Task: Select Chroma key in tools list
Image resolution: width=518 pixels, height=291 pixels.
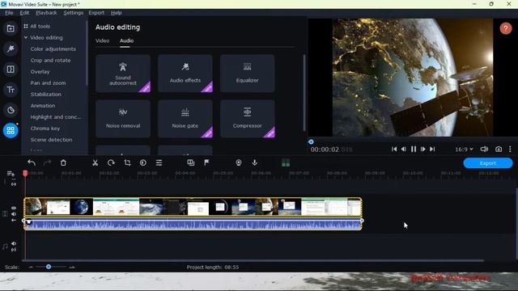Action: click(x=45, y=129)
